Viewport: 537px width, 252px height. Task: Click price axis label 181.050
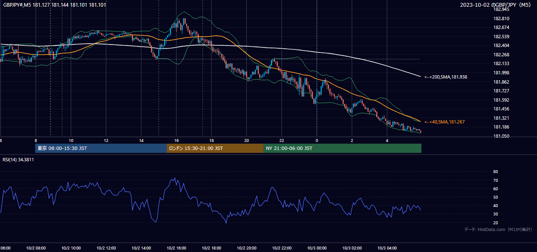tap(501, 136)
